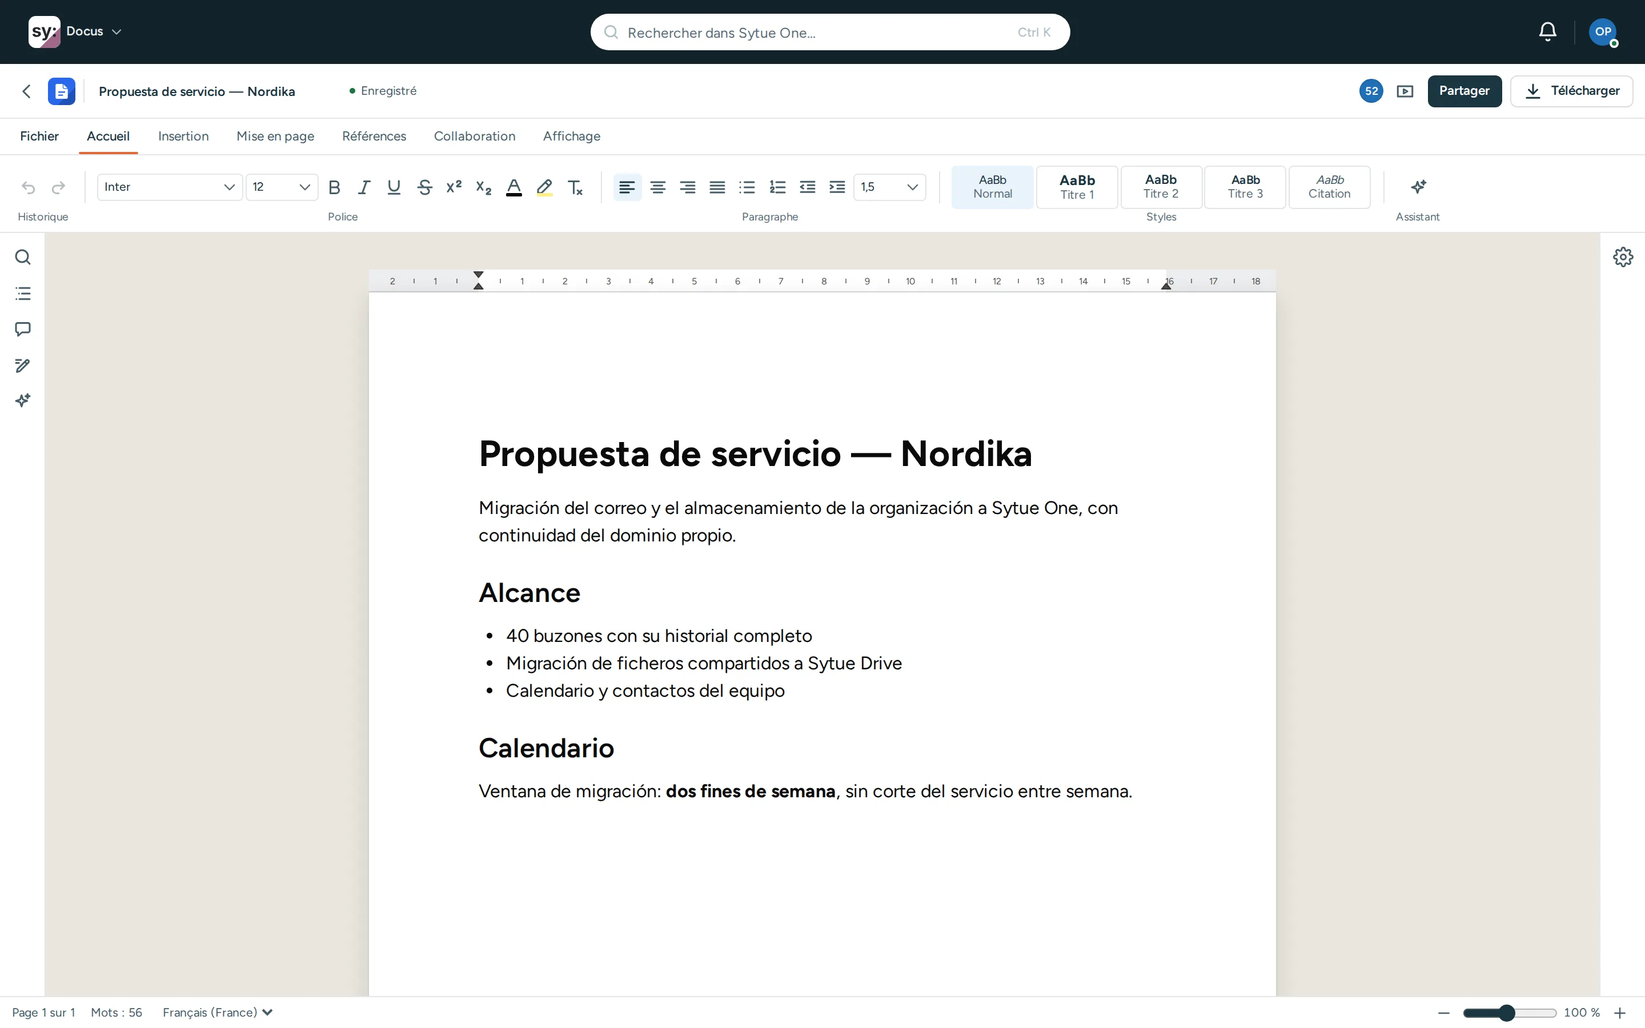
Task: Focus the Rechercher dans Sytue One search field
Action: tap(830, 32)
